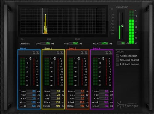Click the Band 1 Attack value field
The width and height of the screenshot is (154, 114).
(31, 102)
